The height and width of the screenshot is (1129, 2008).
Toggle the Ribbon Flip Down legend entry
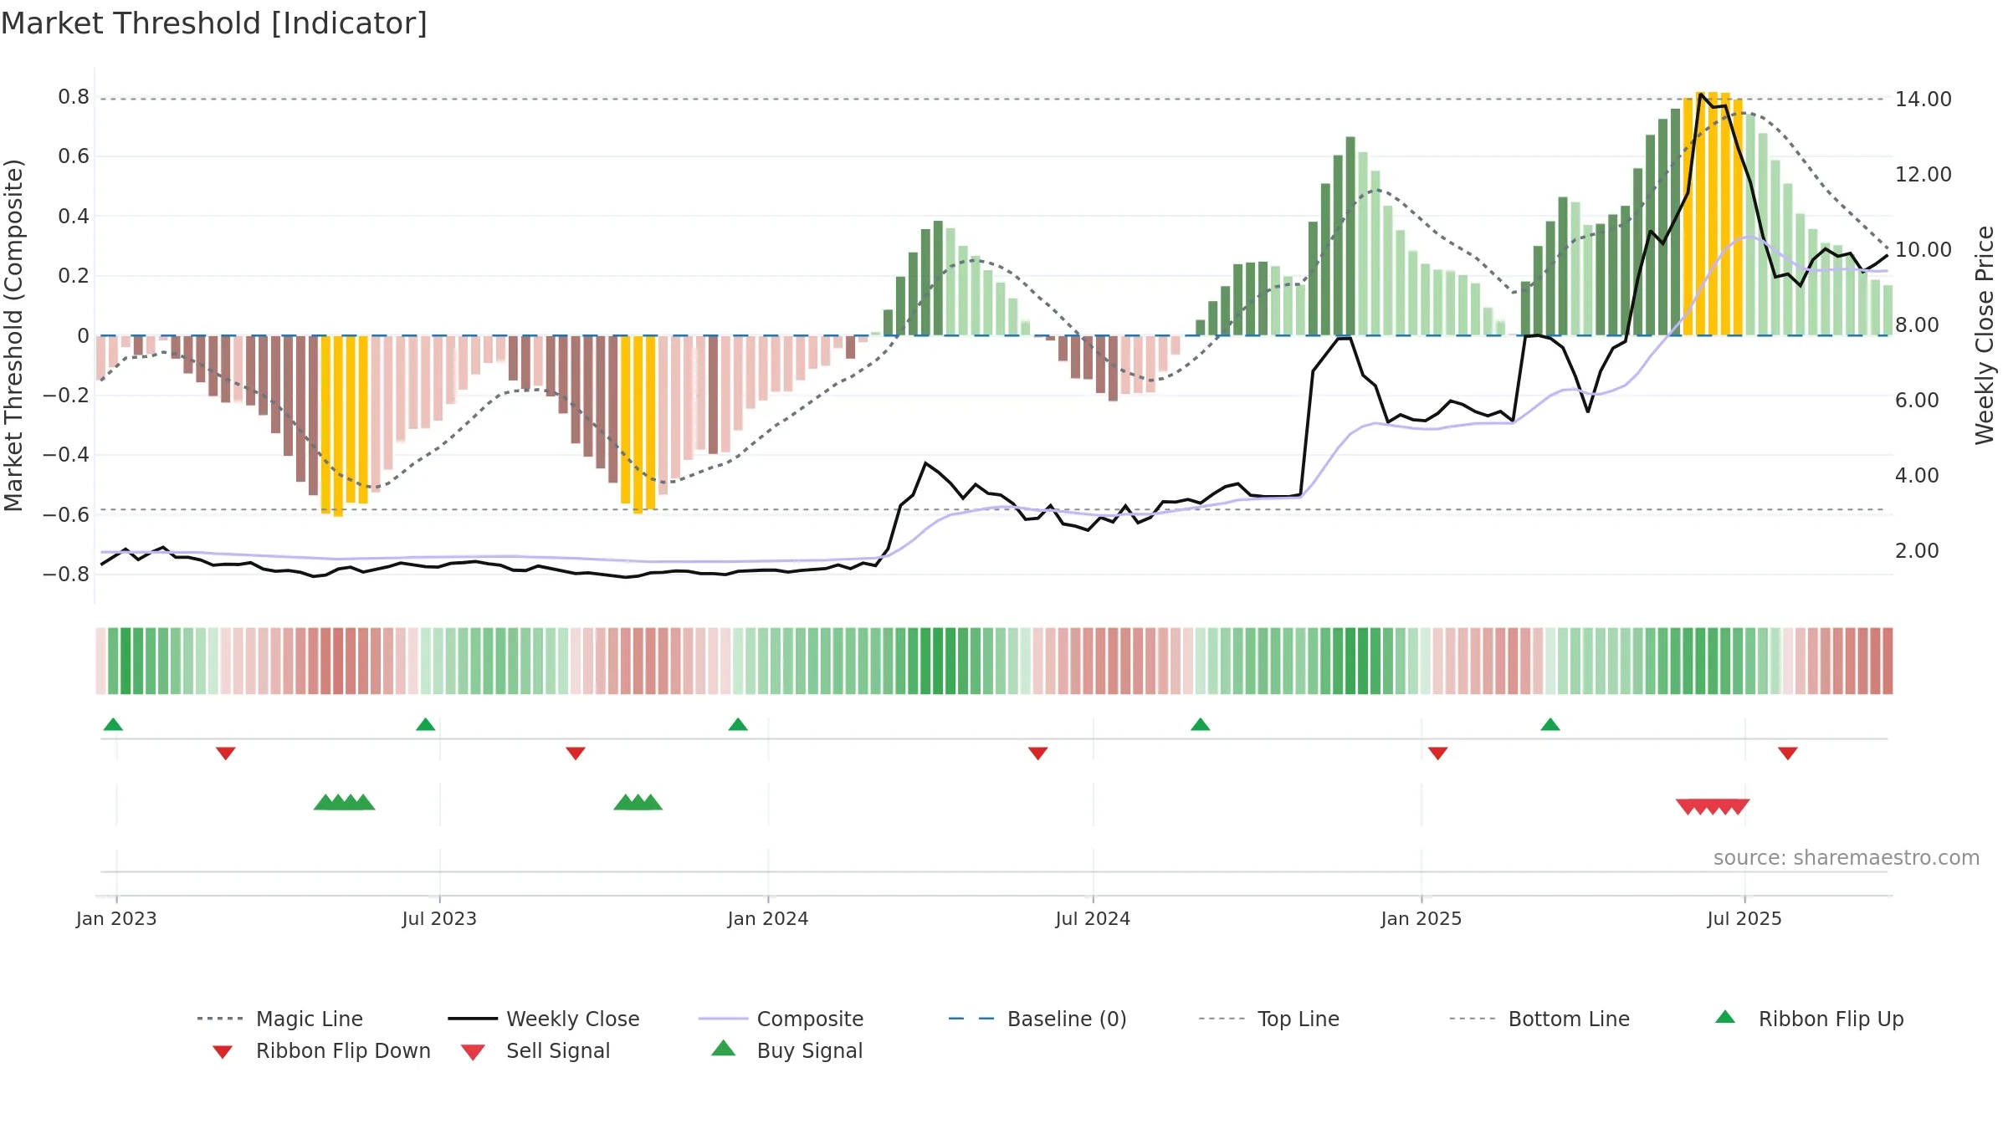coord(322,1050)
